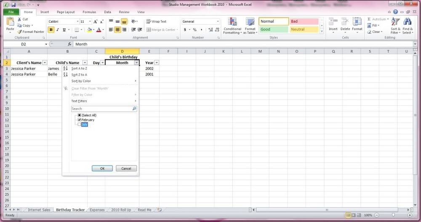Toggle the (Select All) checkbox
This screenshot has height=222, width=421.
click(x=79, y=115)
